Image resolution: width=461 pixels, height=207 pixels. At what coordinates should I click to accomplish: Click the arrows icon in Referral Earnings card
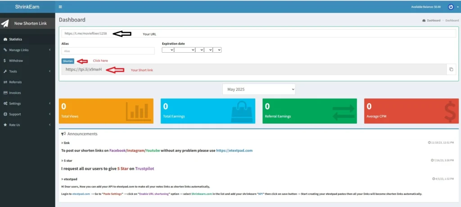coord(343,112)
